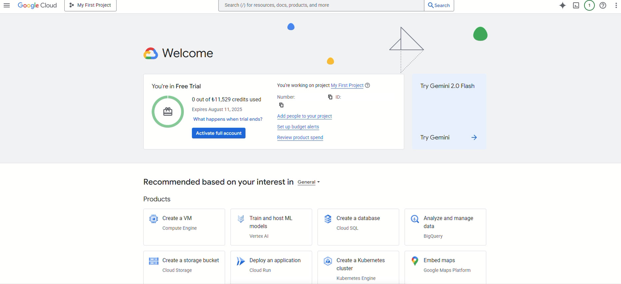Open the My First Project picker

(x=90, y=5)
